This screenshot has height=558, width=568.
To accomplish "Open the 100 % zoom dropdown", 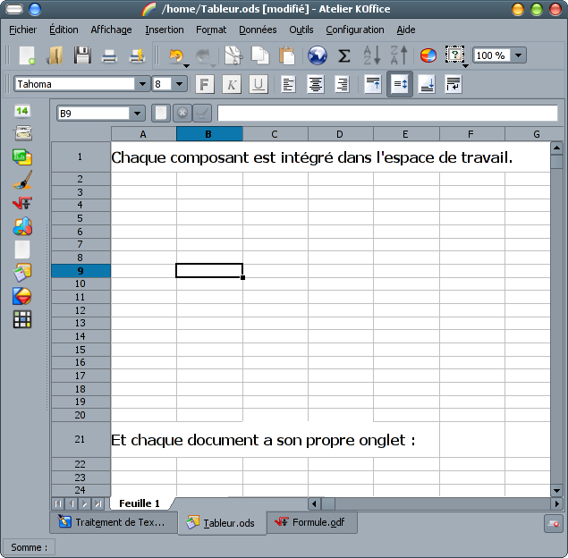I will pos(519,55).
